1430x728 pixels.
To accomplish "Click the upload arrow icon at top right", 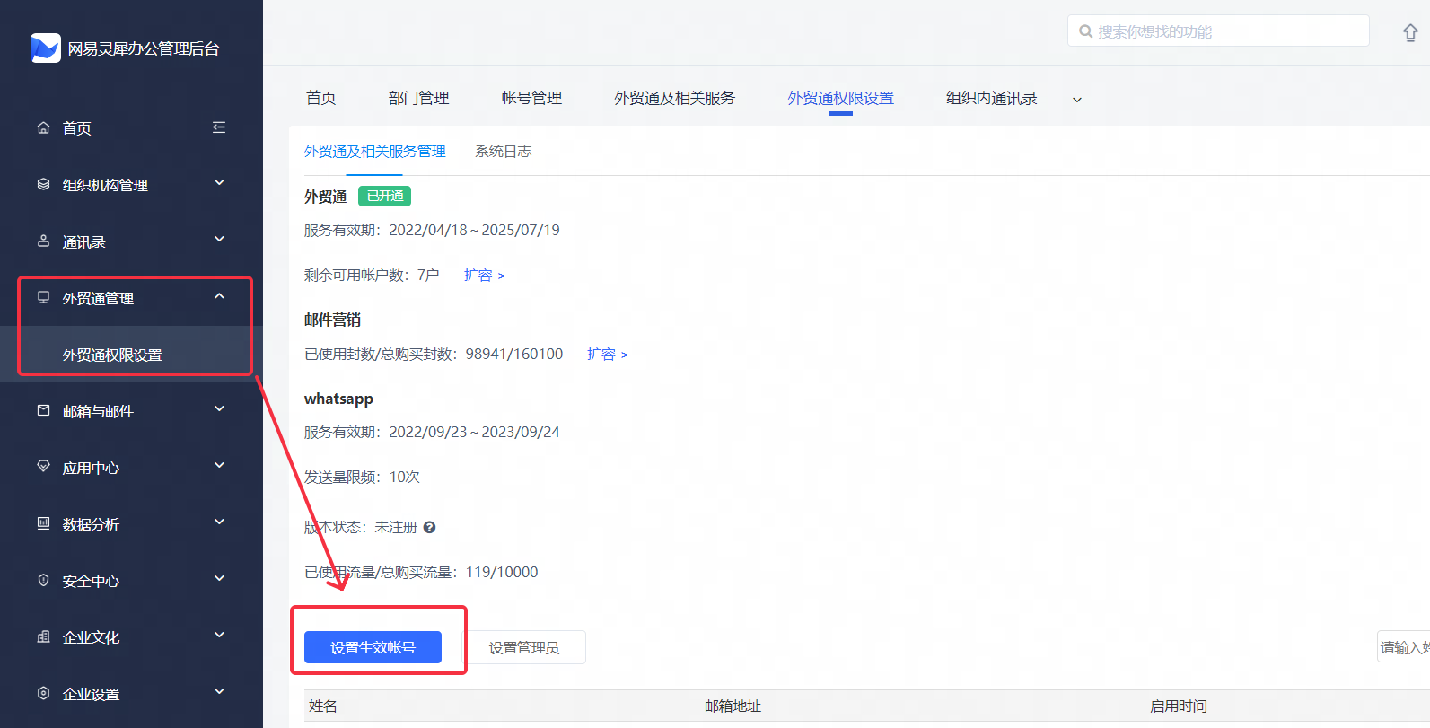I will click(1410, 32).
